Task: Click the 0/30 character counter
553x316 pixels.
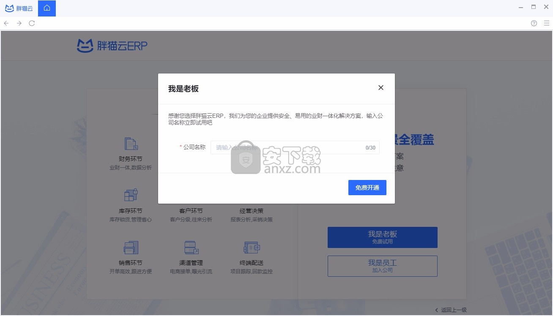Action: point(370,148)
